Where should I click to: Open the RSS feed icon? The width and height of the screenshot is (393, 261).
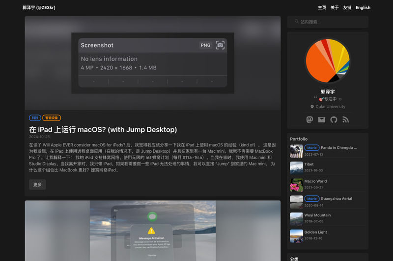pos(346,119)
